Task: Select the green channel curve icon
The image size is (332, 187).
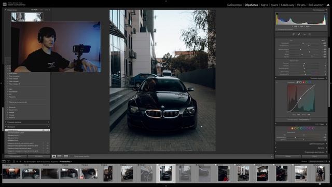Action: (307, 82)
